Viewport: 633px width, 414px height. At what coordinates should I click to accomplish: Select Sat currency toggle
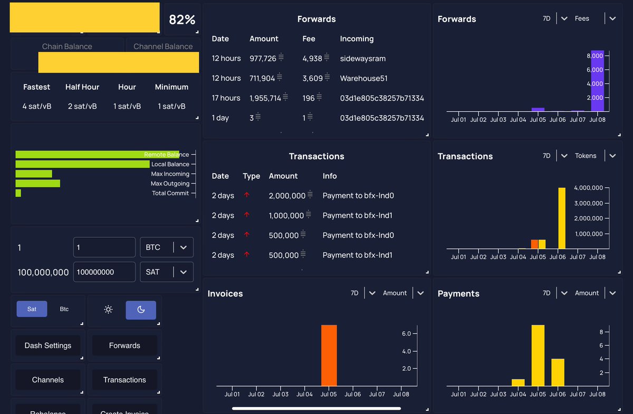pos(32,309)
